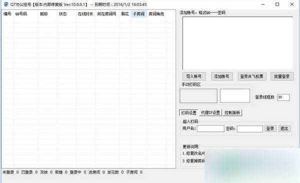Sort by the 昵称 column header

click(44, 14)
